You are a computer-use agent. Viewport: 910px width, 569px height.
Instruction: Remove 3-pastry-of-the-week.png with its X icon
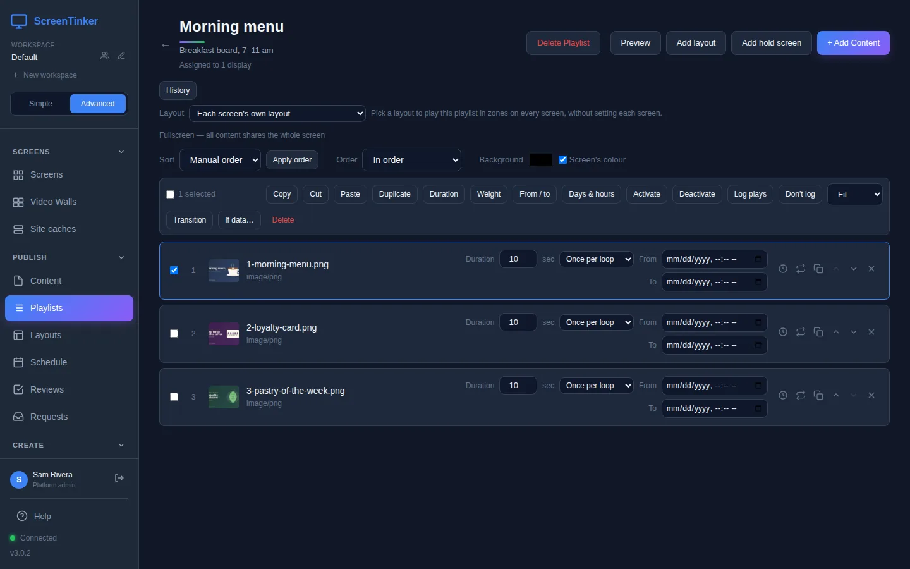[871, 395]
